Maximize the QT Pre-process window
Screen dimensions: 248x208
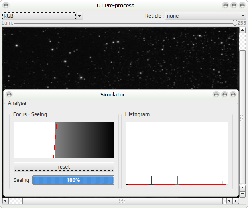(x=234, y=5)
